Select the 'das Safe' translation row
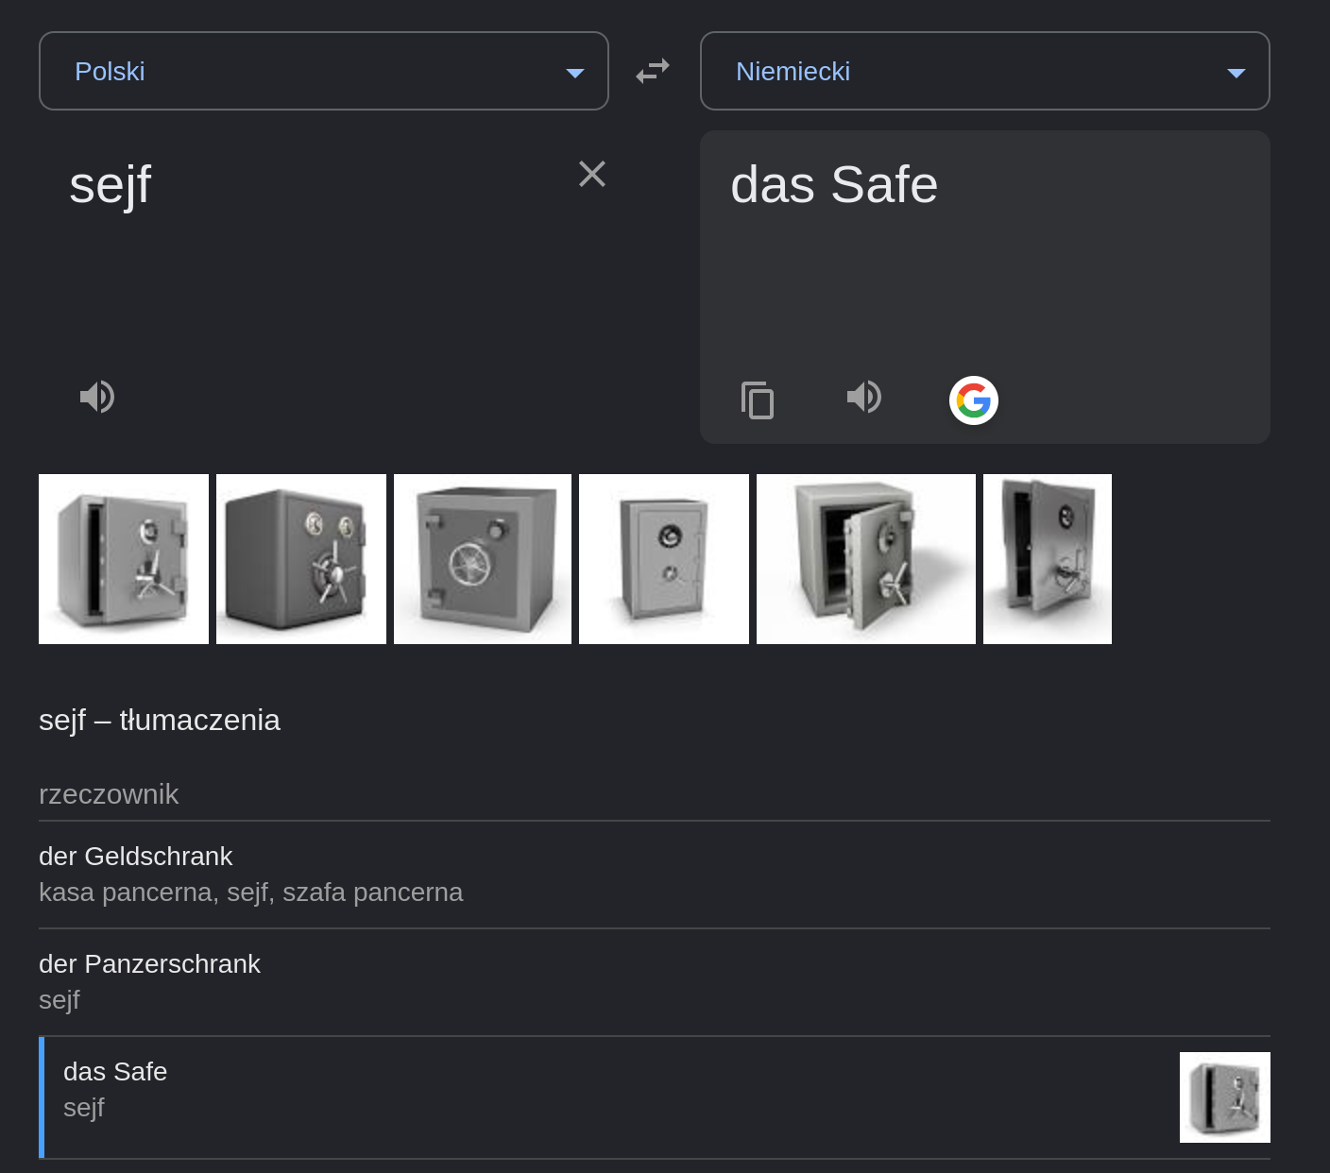Image resolution: width=1330 pixels, height=1173 pixels. pos(655,1097)
